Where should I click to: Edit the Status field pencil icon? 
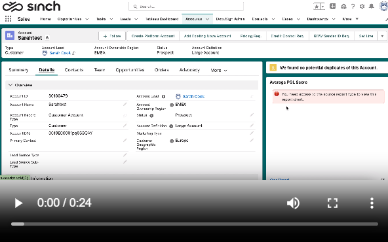[252, 115]
